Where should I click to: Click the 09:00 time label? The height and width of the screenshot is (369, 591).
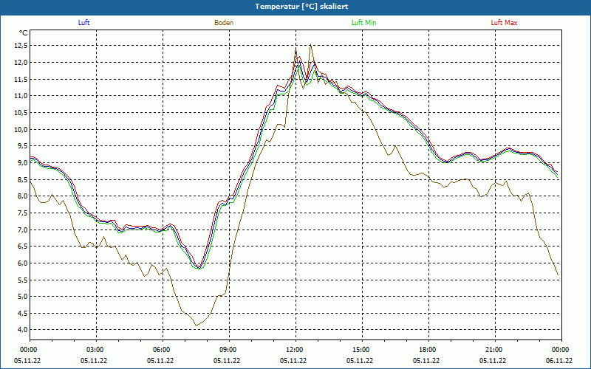pos(229,350)
